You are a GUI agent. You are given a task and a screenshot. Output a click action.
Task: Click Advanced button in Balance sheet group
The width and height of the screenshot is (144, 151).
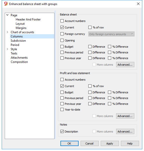click(125, 65)
